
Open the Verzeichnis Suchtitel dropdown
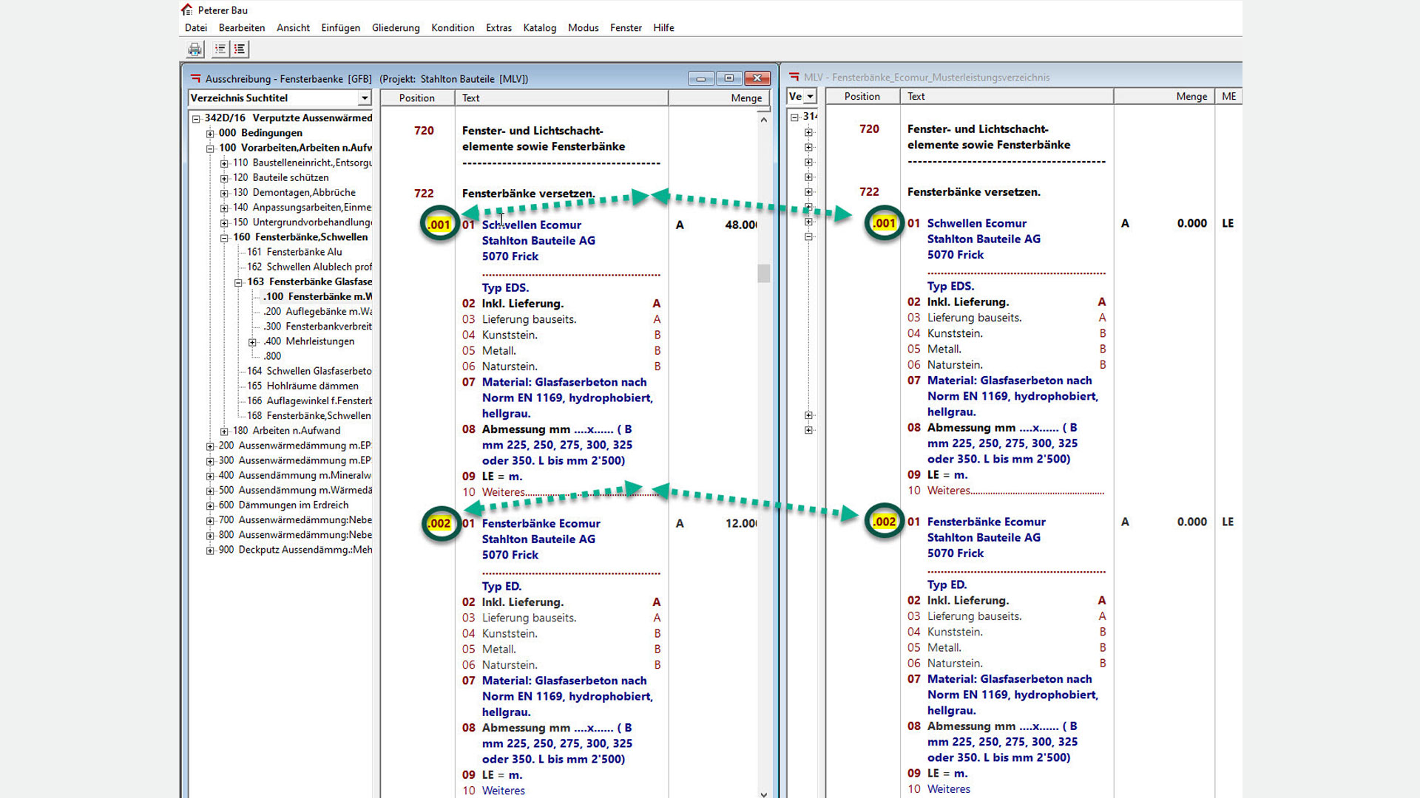365,98
